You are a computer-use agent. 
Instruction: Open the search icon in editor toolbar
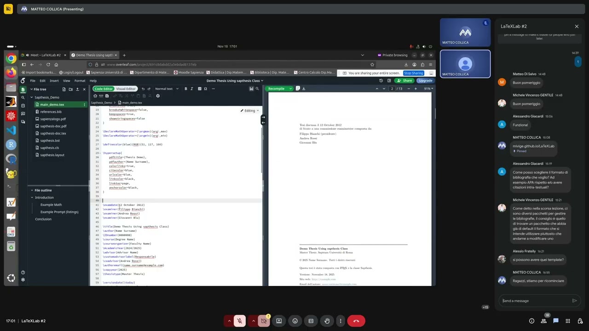coord(257,89)
